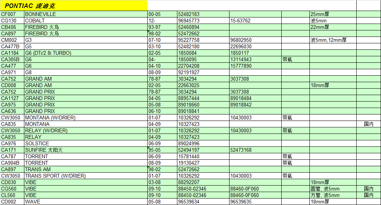This screenshot has height=205, width=381.
Task: Click the G8 model cell
Action: tap(86, 72)
